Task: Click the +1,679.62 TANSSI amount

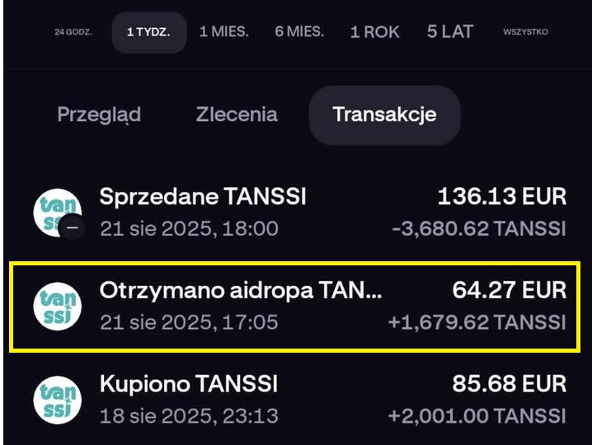Action: (477, 322)
